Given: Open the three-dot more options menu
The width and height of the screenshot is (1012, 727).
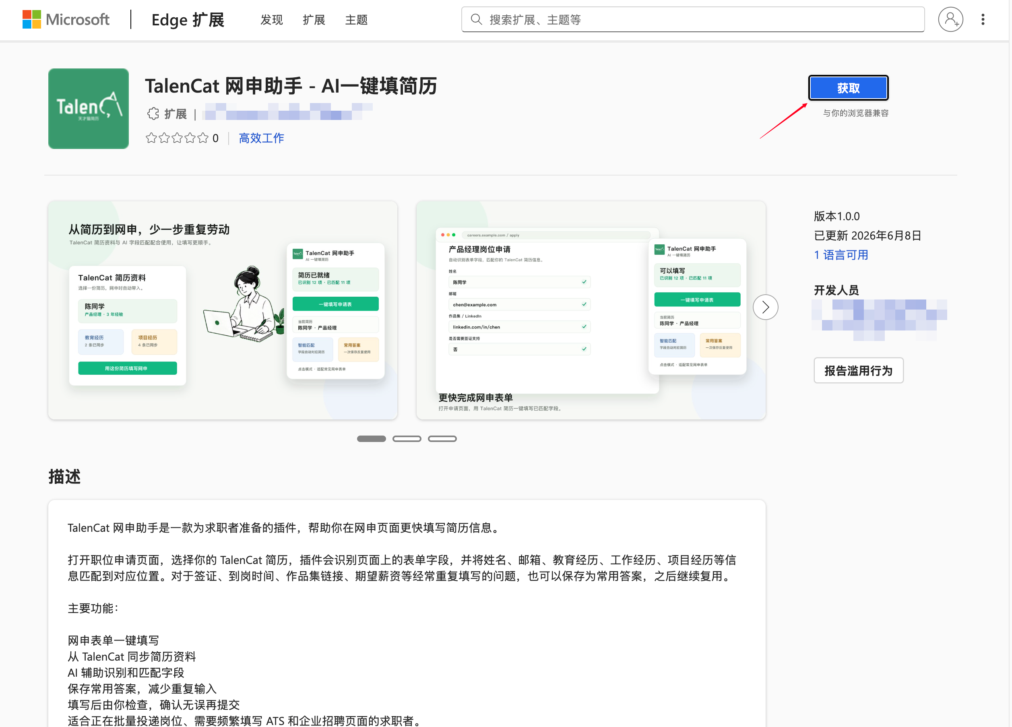Looking at the screenshot, I should point(983,19).
